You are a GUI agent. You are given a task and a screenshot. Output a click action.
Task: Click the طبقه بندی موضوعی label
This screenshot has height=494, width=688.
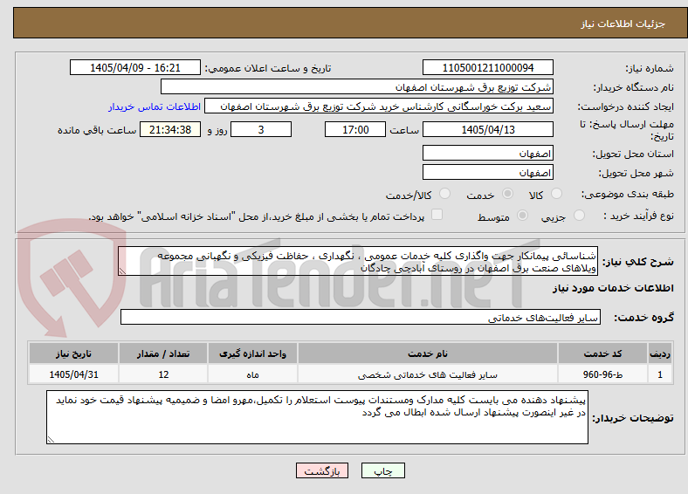[628, 194]
